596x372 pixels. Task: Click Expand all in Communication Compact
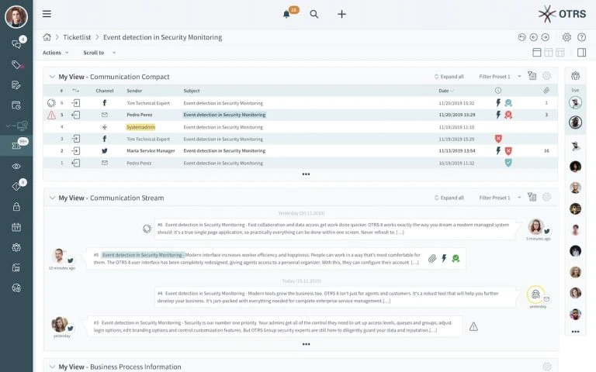coord(449,77)
